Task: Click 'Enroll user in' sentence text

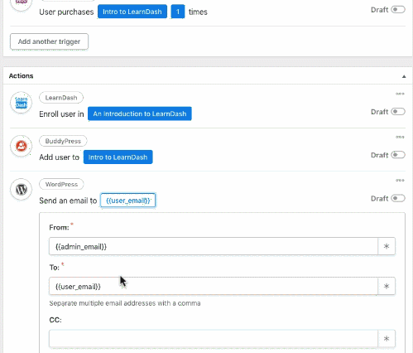Action: coord(61,114)
